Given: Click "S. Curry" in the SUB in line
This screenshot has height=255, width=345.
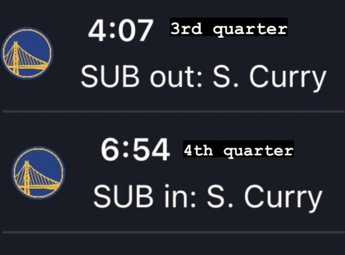Looking at the screenshot, I should 265,197.
